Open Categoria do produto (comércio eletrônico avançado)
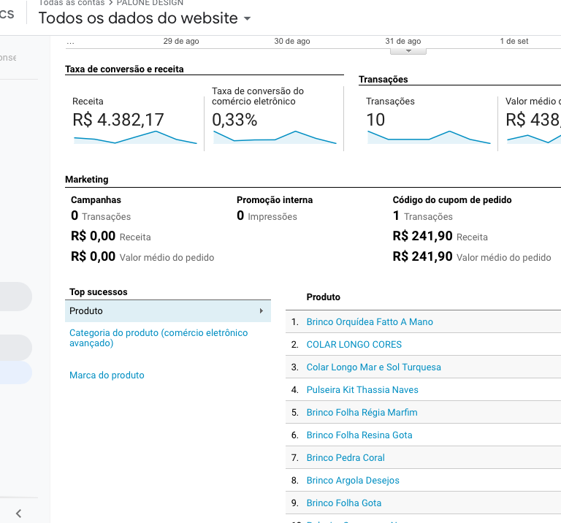The height and width of the screenshot is (523, 561). [x=159, y=337]
